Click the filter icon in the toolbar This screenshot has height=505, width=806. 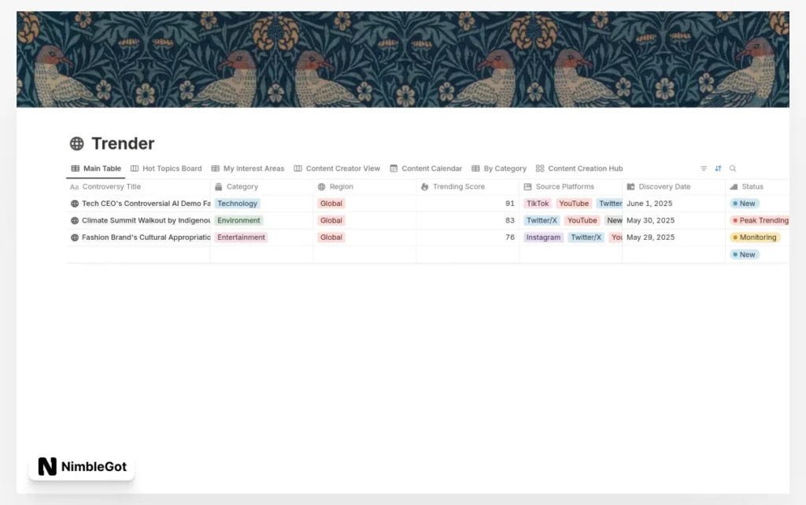pos(703,168)
